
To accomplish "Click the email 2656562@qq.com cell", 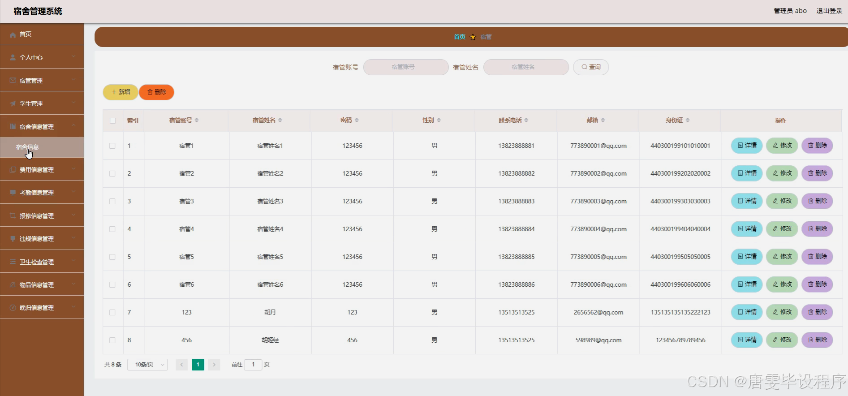I will pos(598,312).
